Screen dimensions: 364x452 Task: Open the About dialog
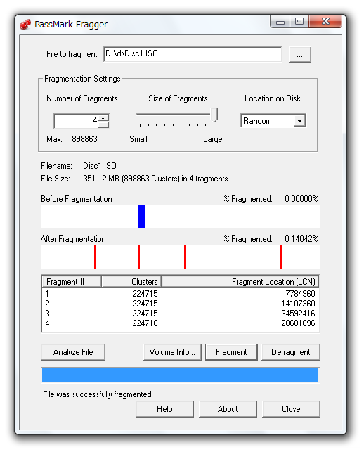(x=228, y=409)
